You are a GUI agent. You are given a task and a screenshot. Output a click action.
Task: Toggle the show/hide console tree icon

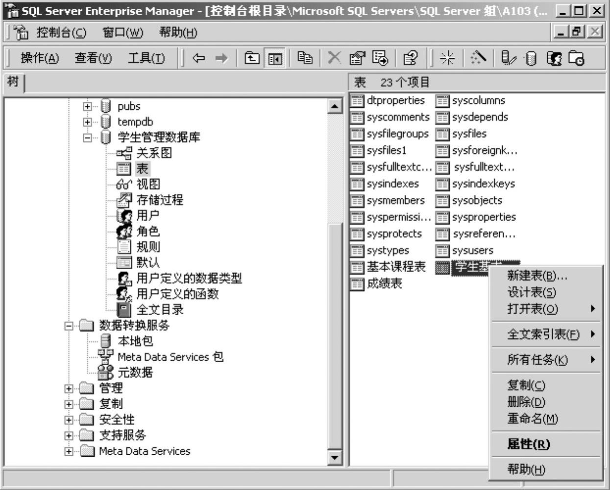[275, 58]
